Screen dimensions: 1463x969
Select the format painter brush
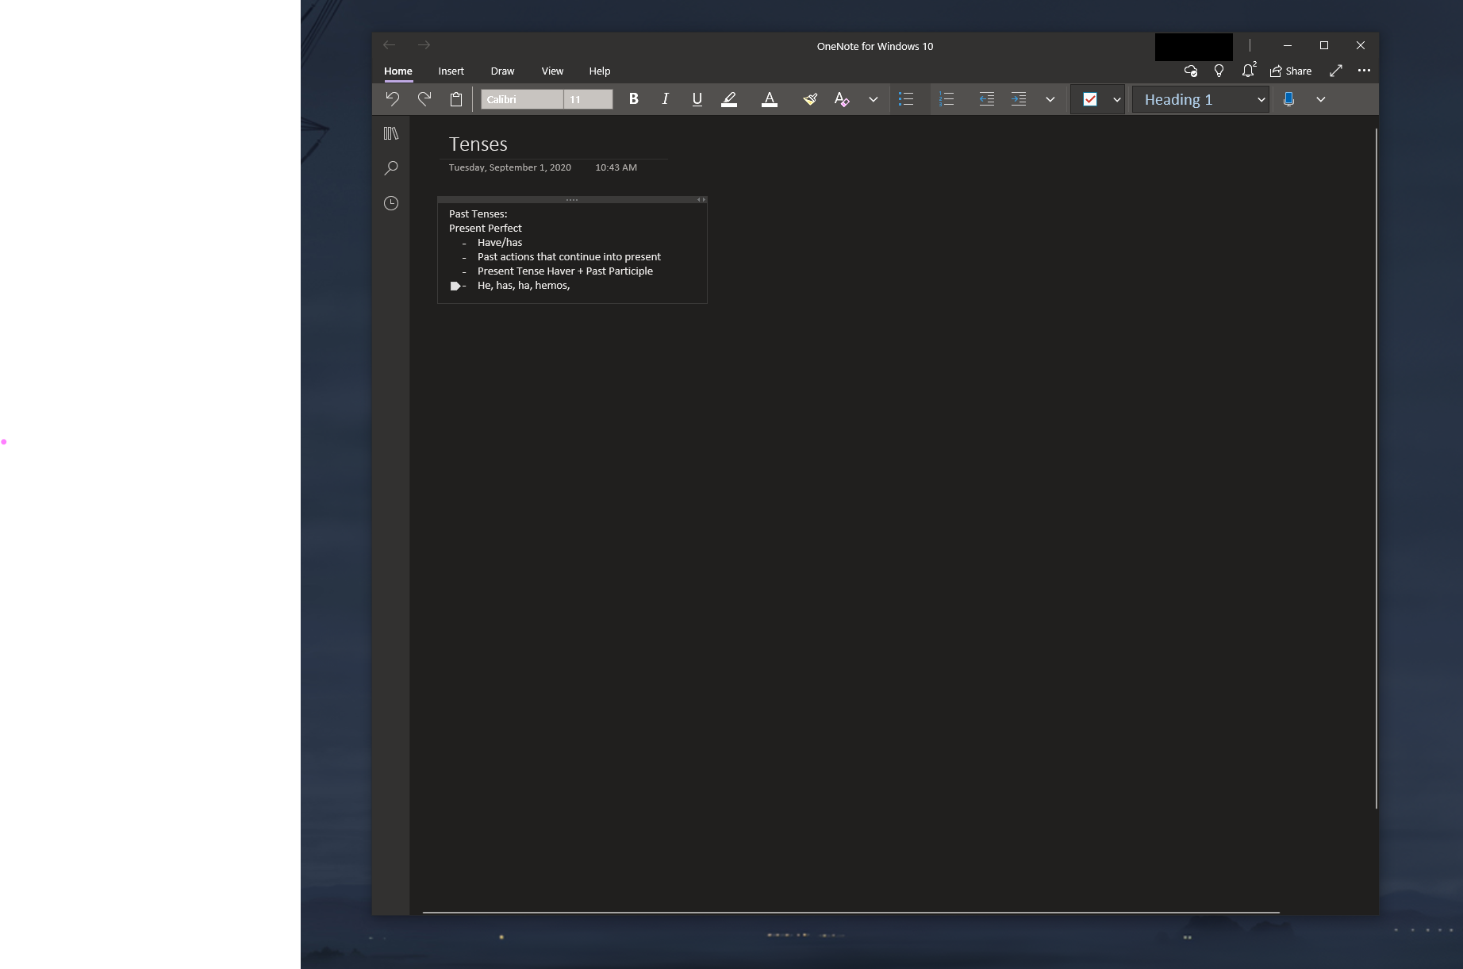tap(810, 99)
